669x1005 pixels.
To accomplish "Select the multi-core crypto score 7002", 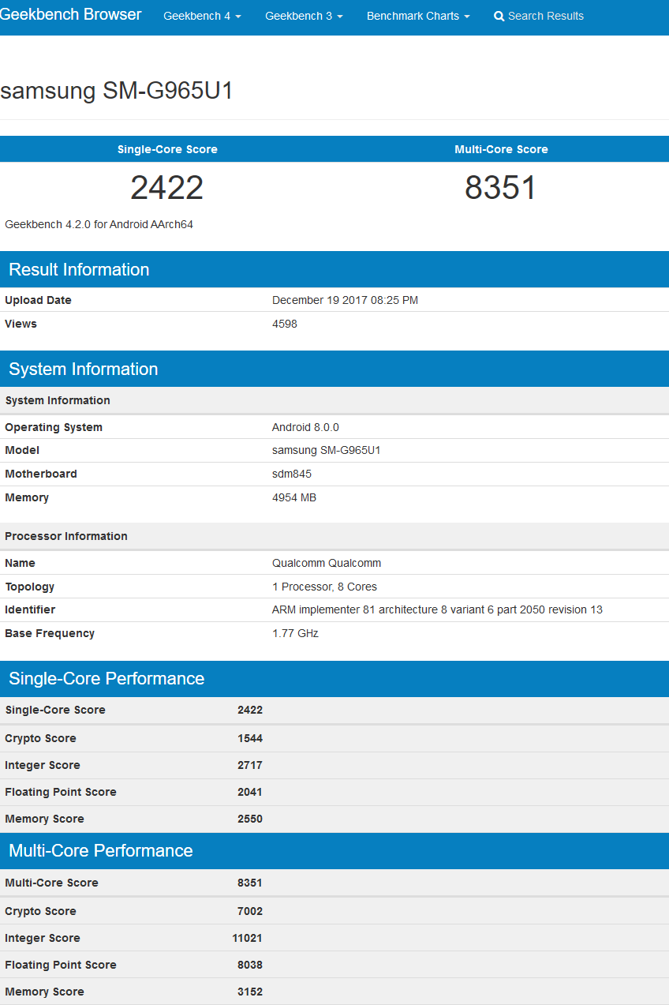I will tap(250, 911).
